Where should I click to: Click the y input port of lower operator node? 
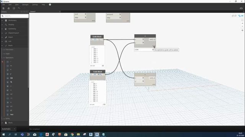coord(139,81)
